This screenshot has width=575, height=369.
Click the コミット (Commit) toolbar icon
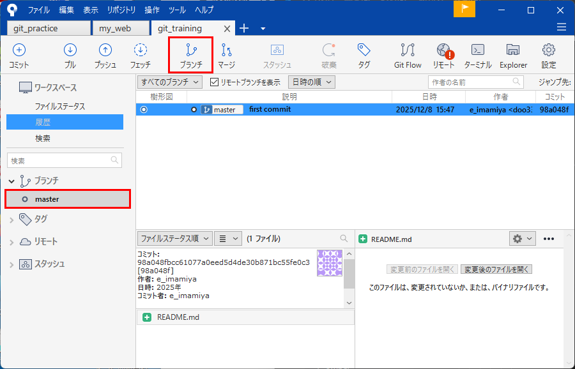[19, 56]
